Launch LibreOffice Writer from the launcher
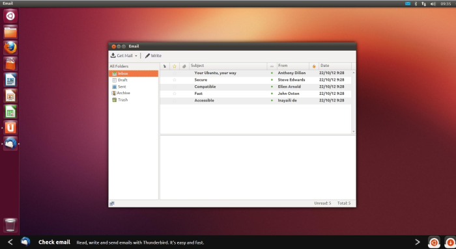 [10, 80]
